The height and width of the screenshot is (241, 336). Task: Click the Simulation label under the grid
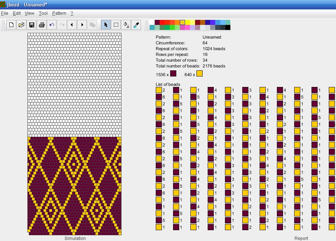pyautogui.click(x=75, y=238)
